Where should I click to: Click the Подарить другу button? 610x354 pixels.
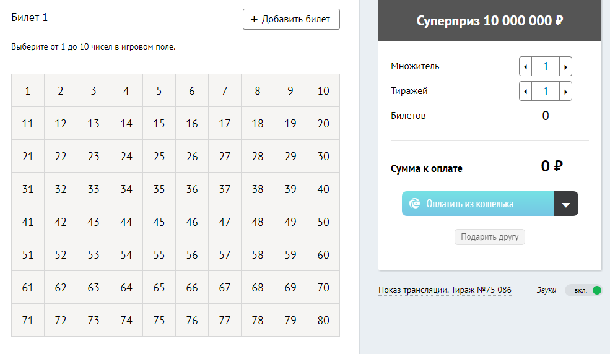[490, 237]
